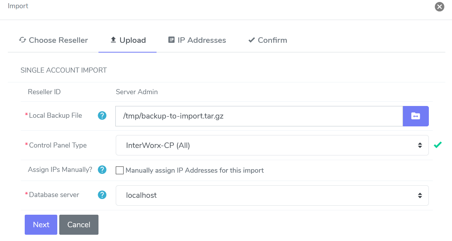Close the Import dialog
Image resolution: width=452 pixels, height=241 pixels.
439,7
